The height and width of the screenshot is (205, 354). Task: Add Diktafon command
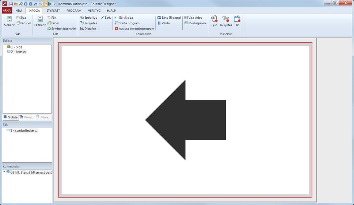(x=88, y=29)
